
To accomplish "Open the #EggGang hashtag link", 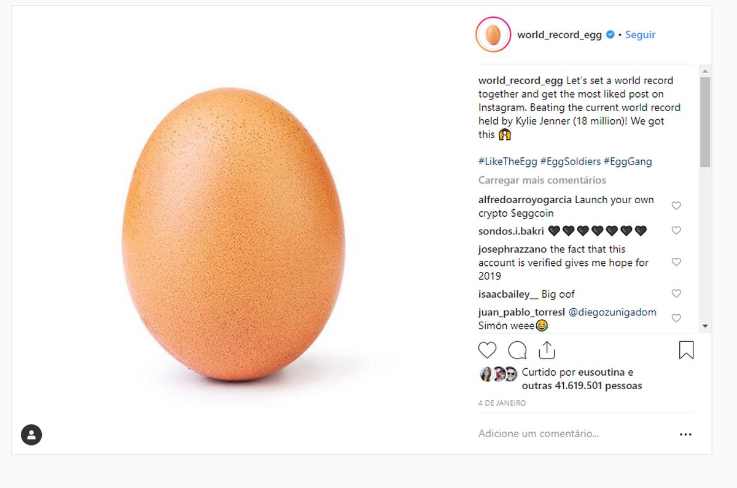I will tap(628, 162).
